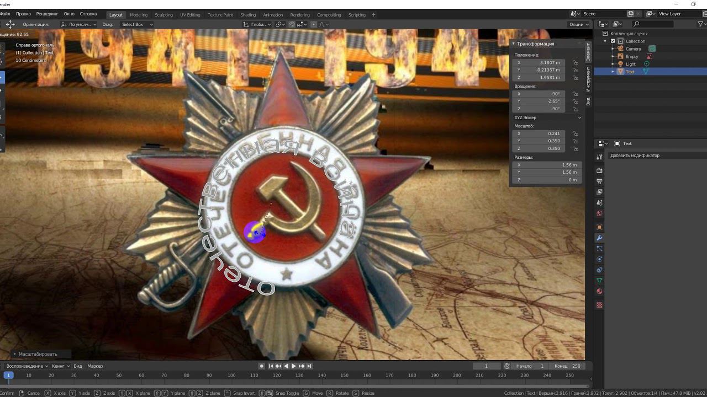Open the pivot point dropdown
The image size is (707, 397).
[x=280, y=24]
